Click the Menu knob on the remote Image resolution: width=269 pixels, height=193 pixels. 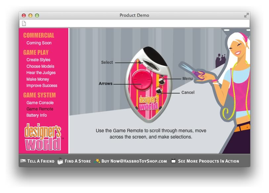(162, 81)
